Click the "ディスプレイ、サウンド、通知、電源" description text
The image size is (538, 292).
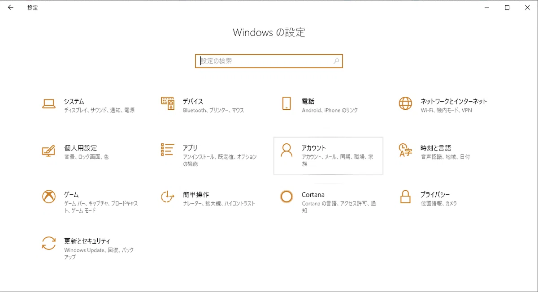pos(99,110)
